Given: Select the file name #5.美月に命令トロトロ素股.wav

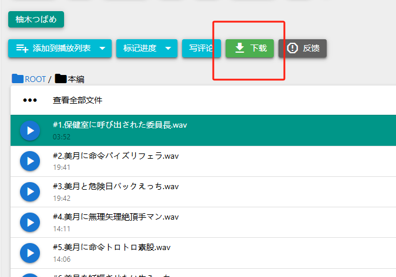Looking at the screenshot, I should (x=112, y=247).
